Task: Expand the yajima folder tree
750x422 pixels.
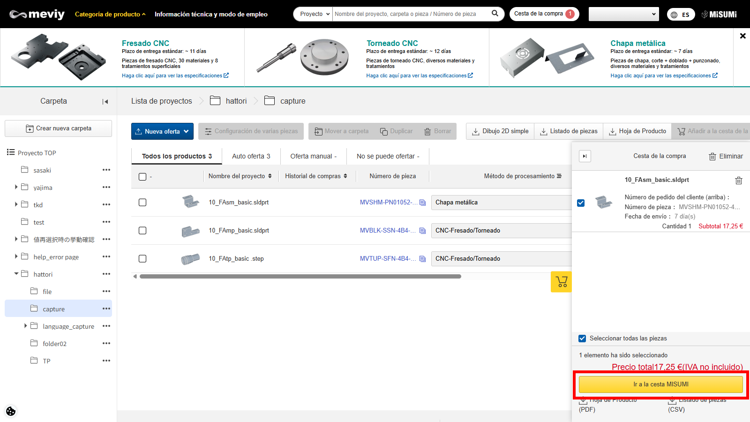Action: 16,187
